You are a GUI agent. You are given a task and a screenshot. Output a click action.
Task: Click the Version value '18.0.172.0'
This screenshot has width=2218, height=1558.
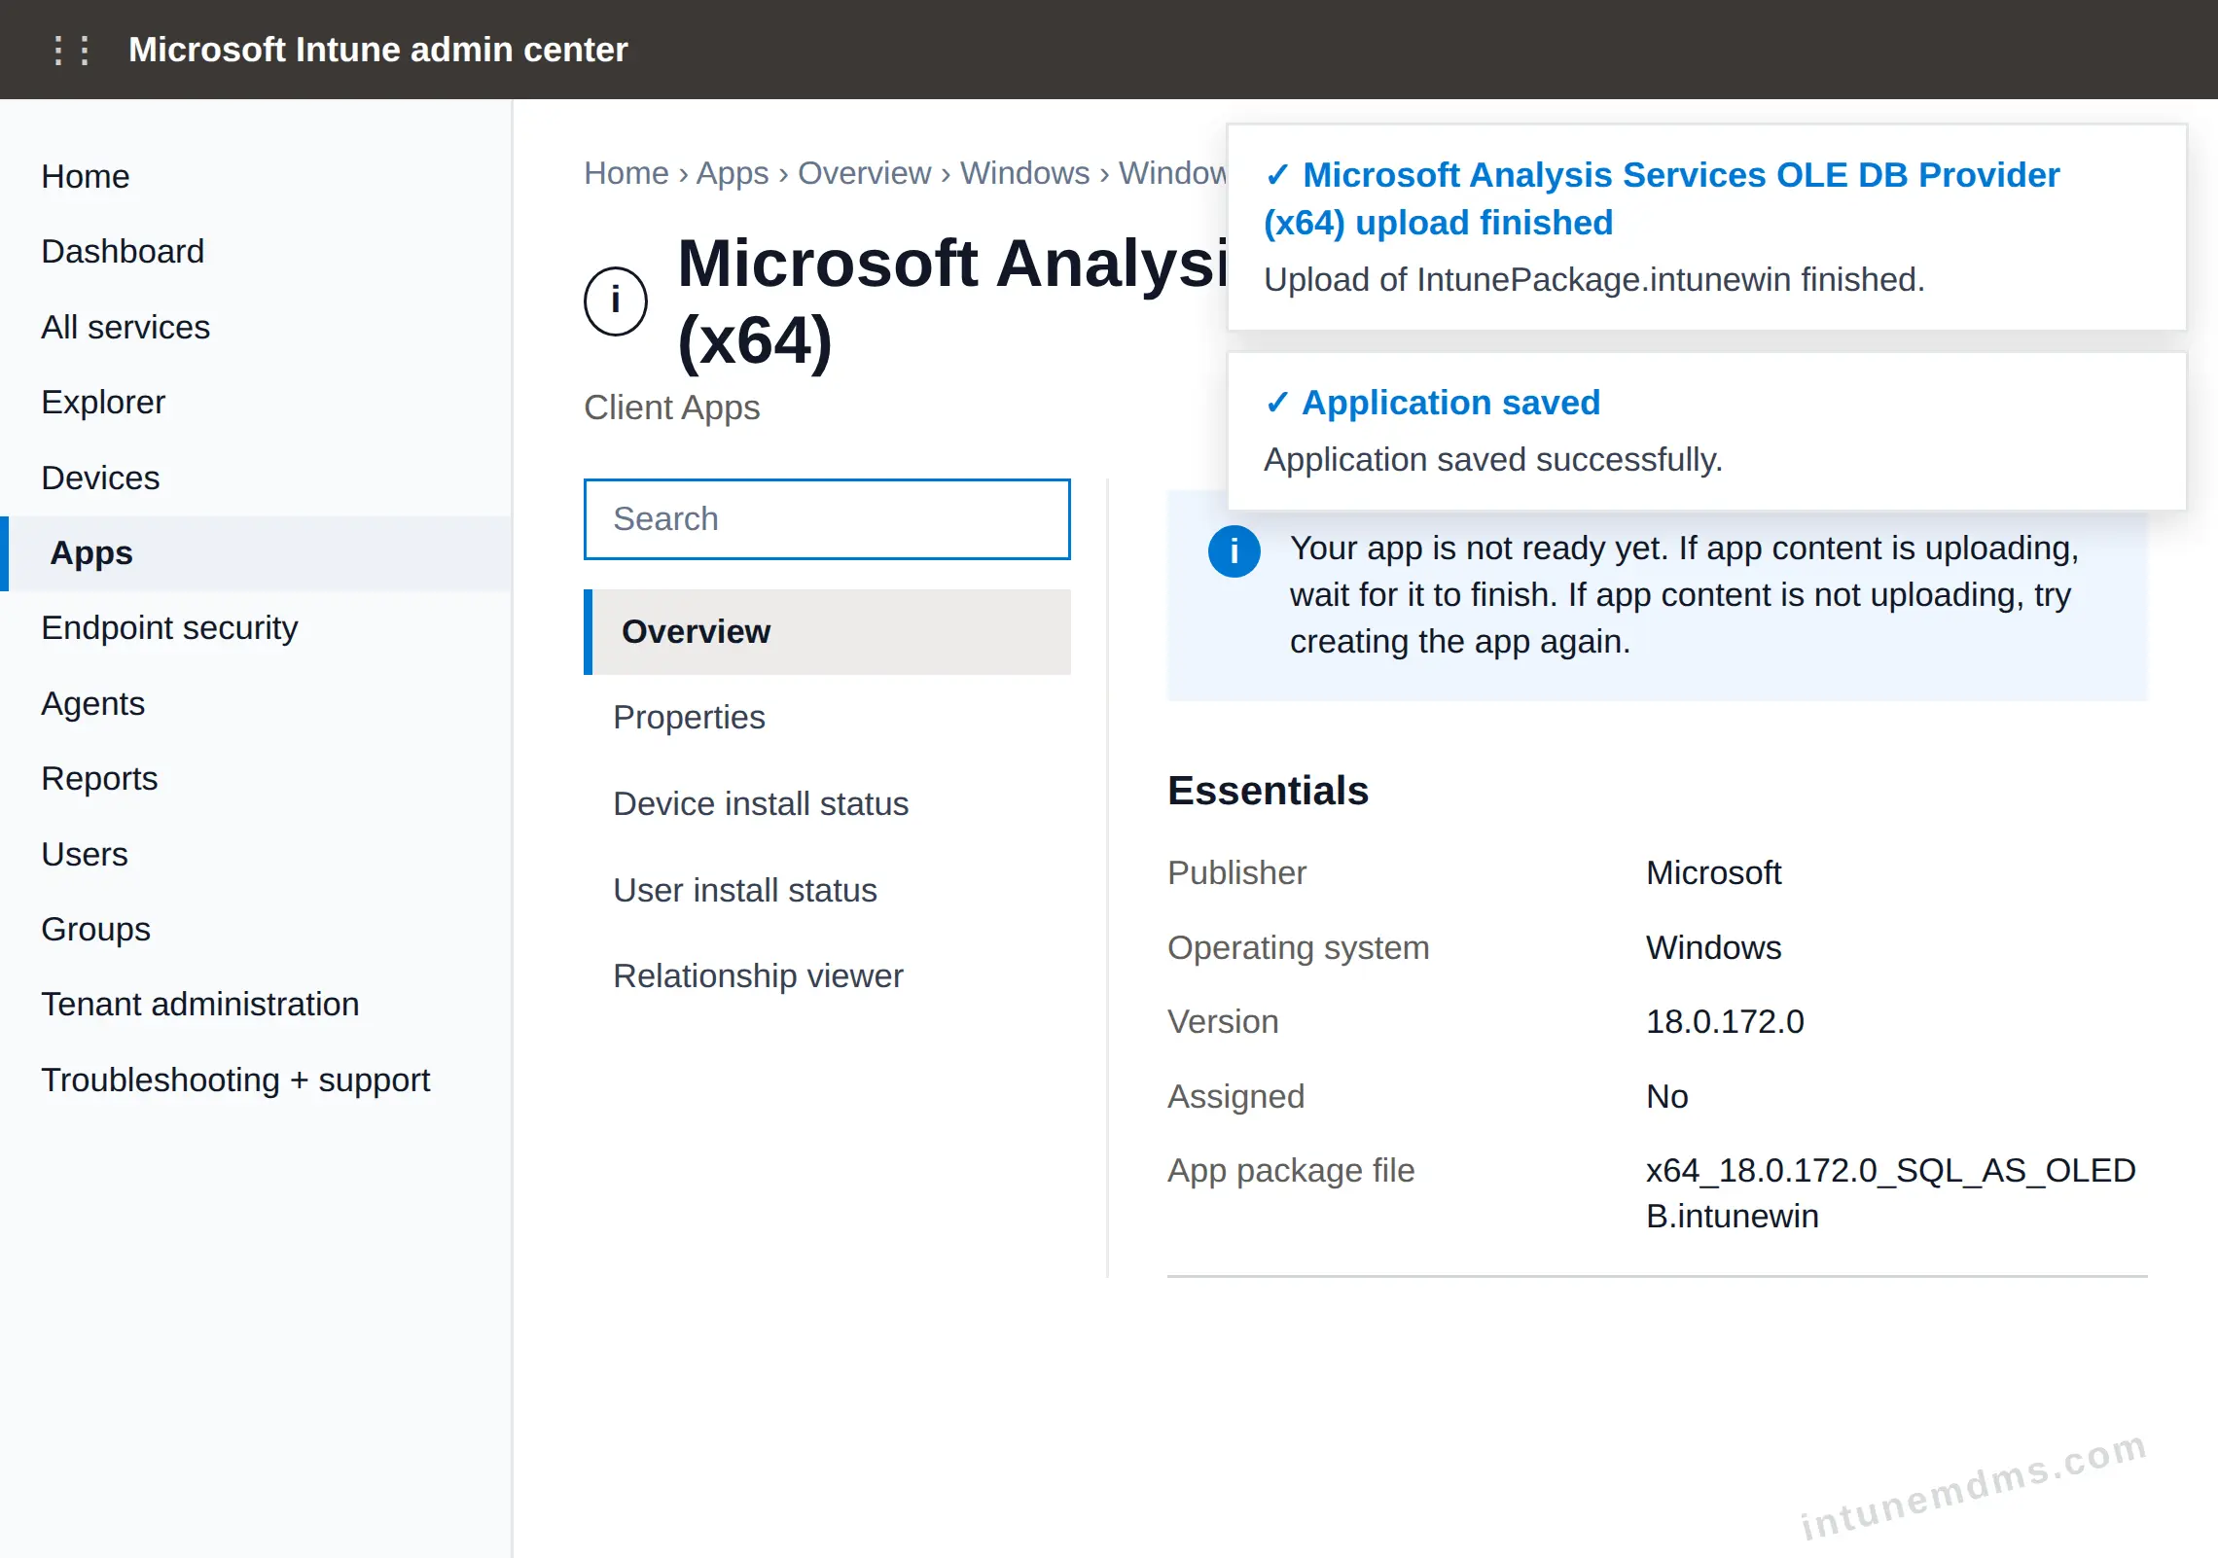click(x=1725, y=1021)
